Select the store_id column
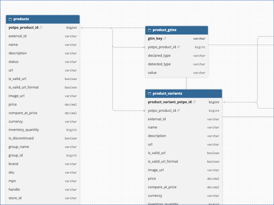 pyautogui.click(x=43, y=198)
